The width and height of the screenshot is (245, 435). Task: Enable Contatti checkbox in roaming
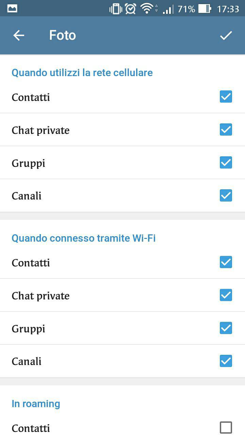pyautogui.click(x=226, y=428)
